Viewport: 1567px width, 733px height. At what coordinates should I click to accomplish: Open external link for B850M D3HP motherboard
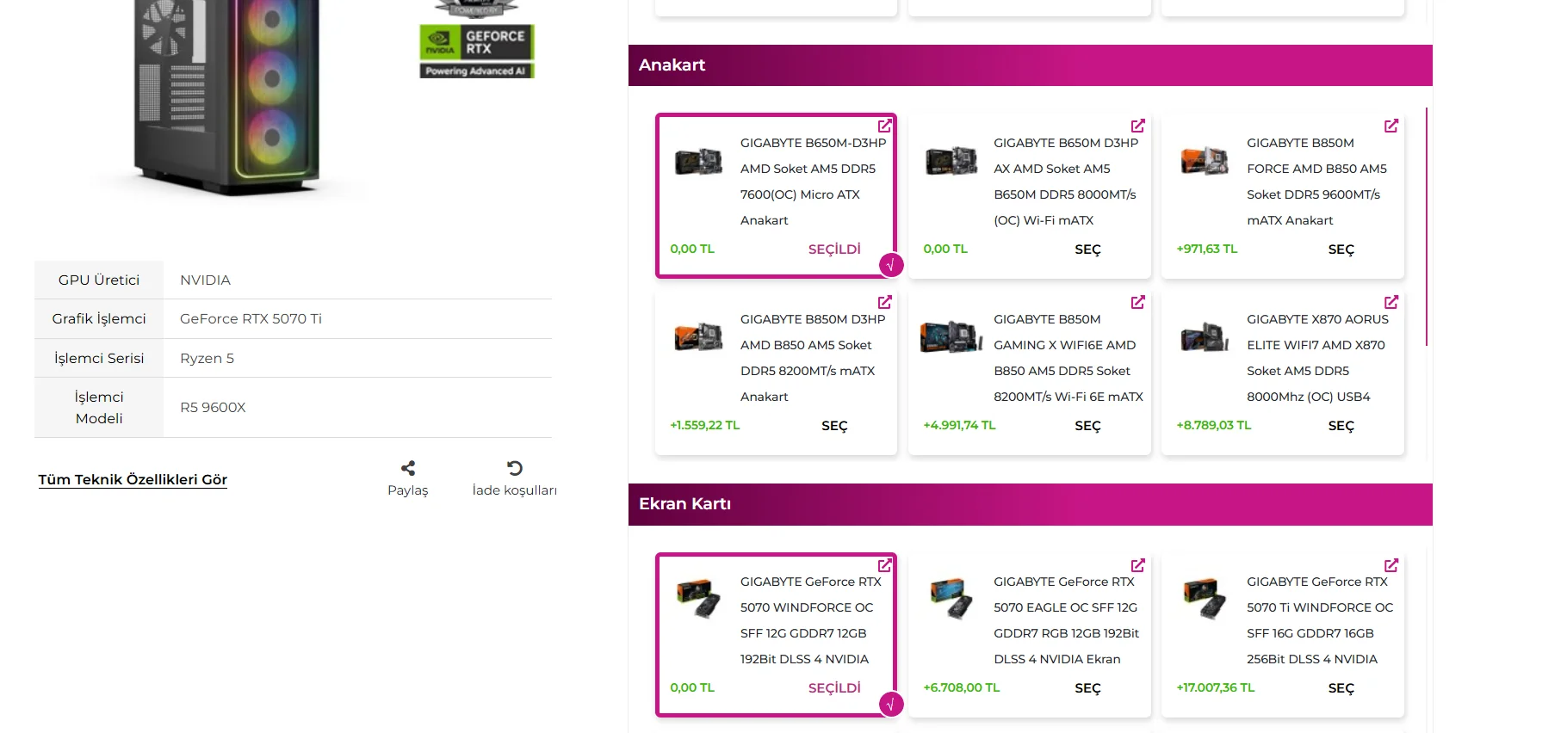coord(884,302)
